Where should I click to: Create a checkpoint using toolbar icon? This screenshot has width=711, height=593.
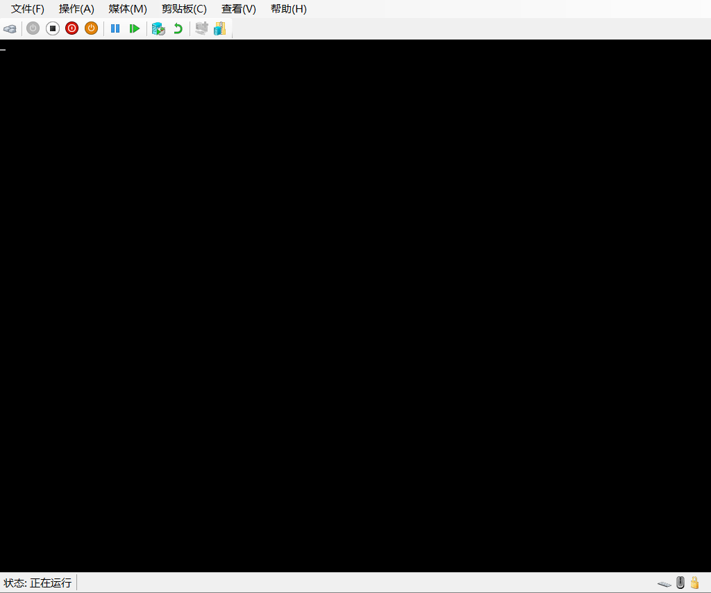point(158,28)
